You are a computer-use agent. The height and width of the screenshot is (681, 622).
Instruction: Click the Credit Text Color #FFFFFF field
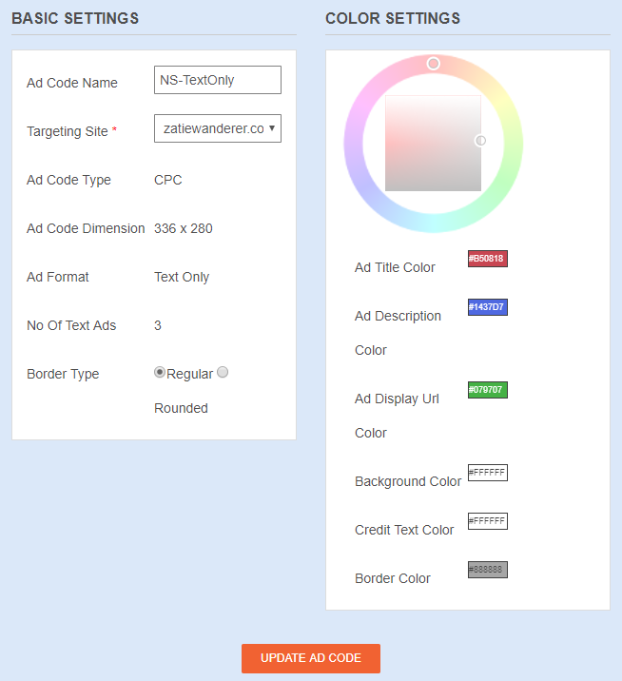(x=487, y=521)
